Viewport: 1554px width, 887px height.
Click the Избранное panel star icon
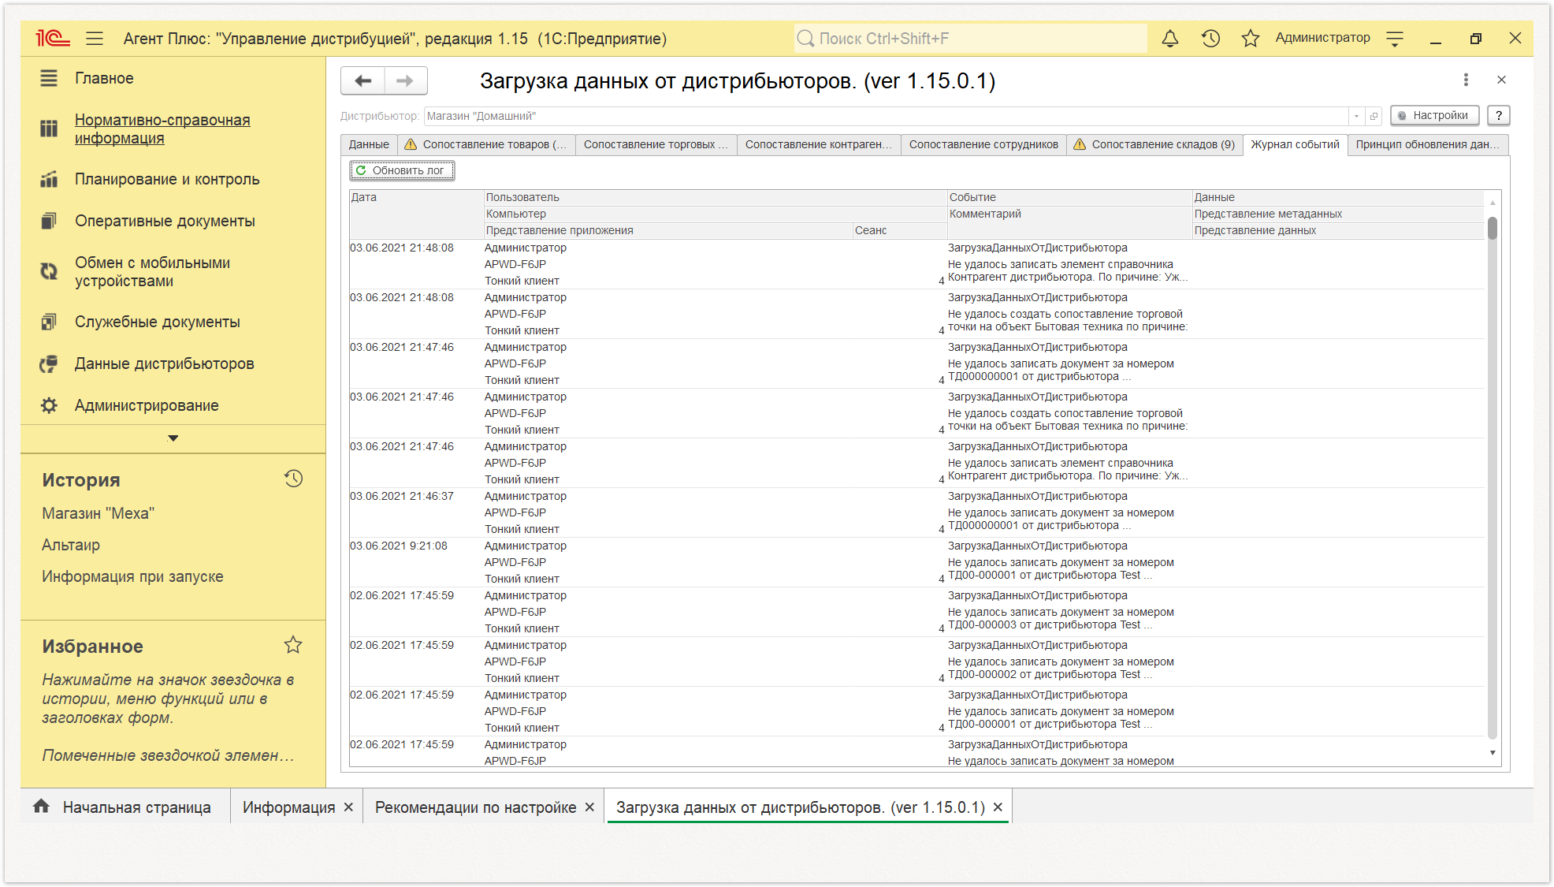pyautogui.click(x=293, y=645)
